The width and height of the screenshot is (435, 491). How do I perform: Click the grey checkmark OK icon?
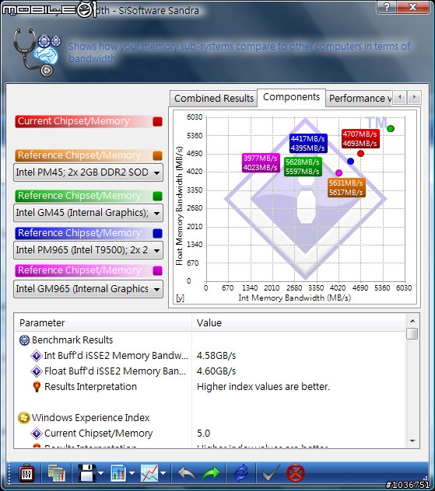[x=271, y=473]
